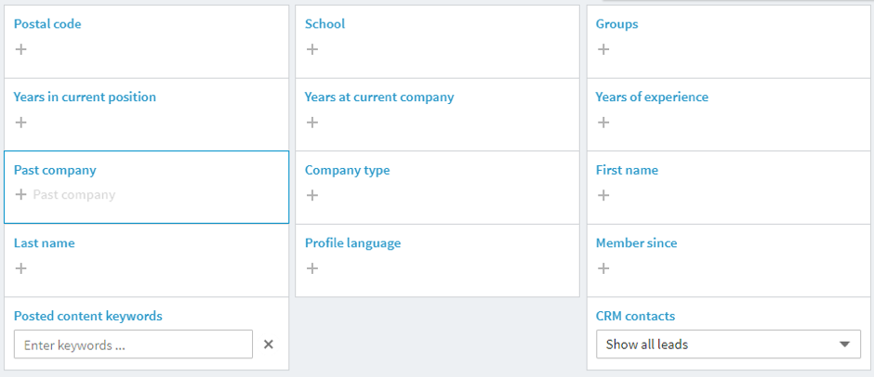Screen dimensions: 874x377
Task: Clear the Posted content keywords field
Action: pos(269,344)
